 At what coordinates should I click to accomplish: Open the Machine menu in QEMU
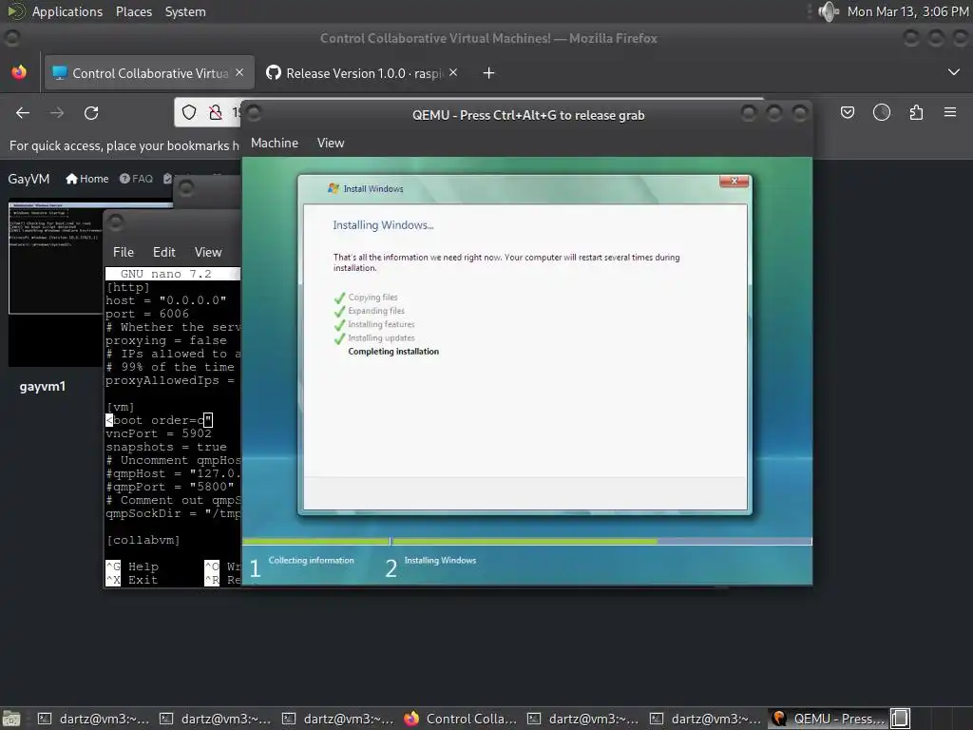pyautogui.click(x=275, y=143)
